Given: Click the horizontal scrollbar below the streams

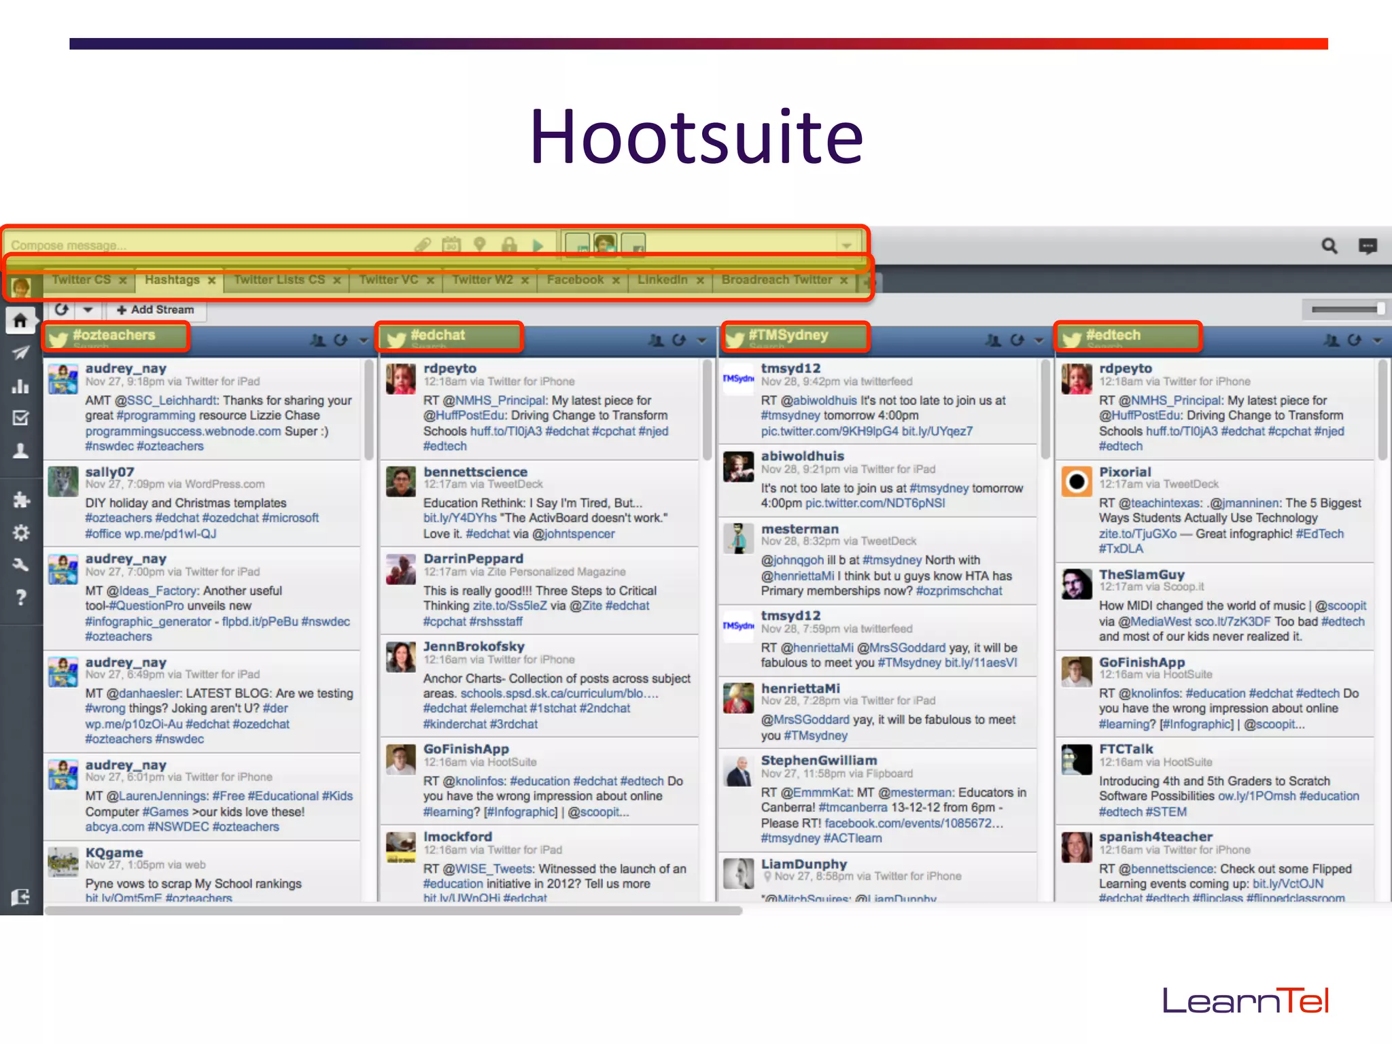Looking at the screenshot, I should pos(393,911).
